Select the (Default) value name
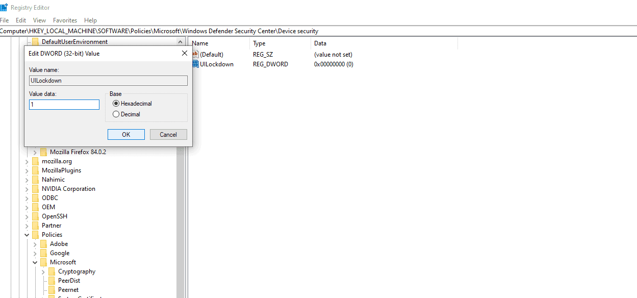Screen dimensions: 637x298 tap(212, 55)
